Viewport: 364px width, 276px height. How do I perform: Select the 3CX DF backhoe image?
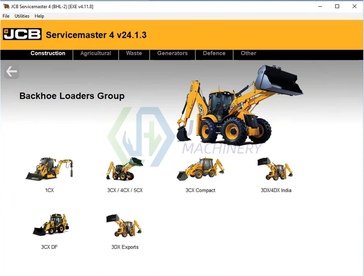(x=51, y=225)
